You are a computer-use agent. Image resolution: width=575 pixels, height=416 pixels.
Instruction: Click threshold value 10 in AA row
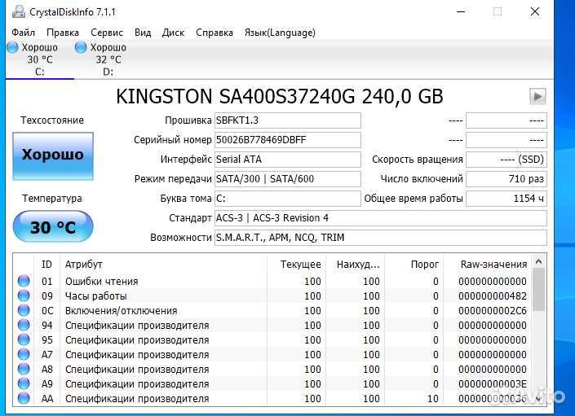coord(433,398)
